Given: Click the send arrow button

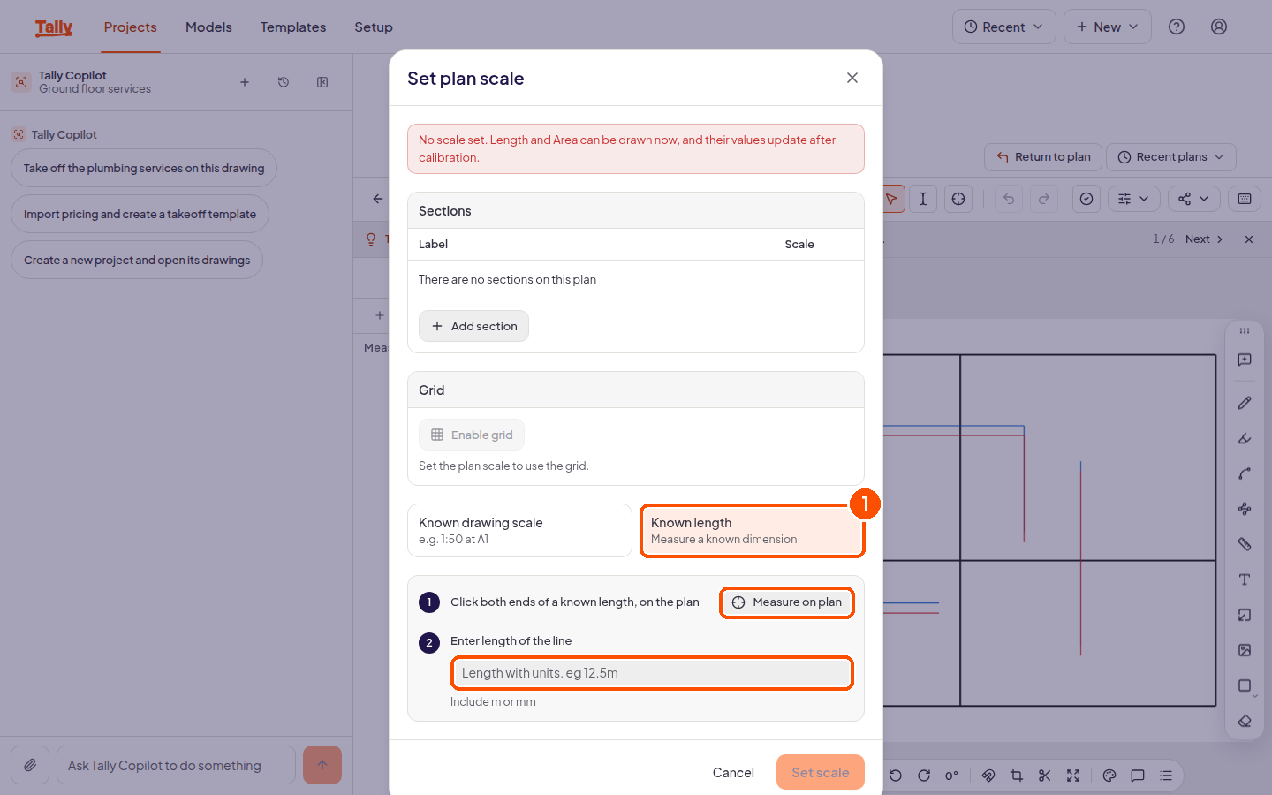Looking at the screenshot, I should (322, 765).
